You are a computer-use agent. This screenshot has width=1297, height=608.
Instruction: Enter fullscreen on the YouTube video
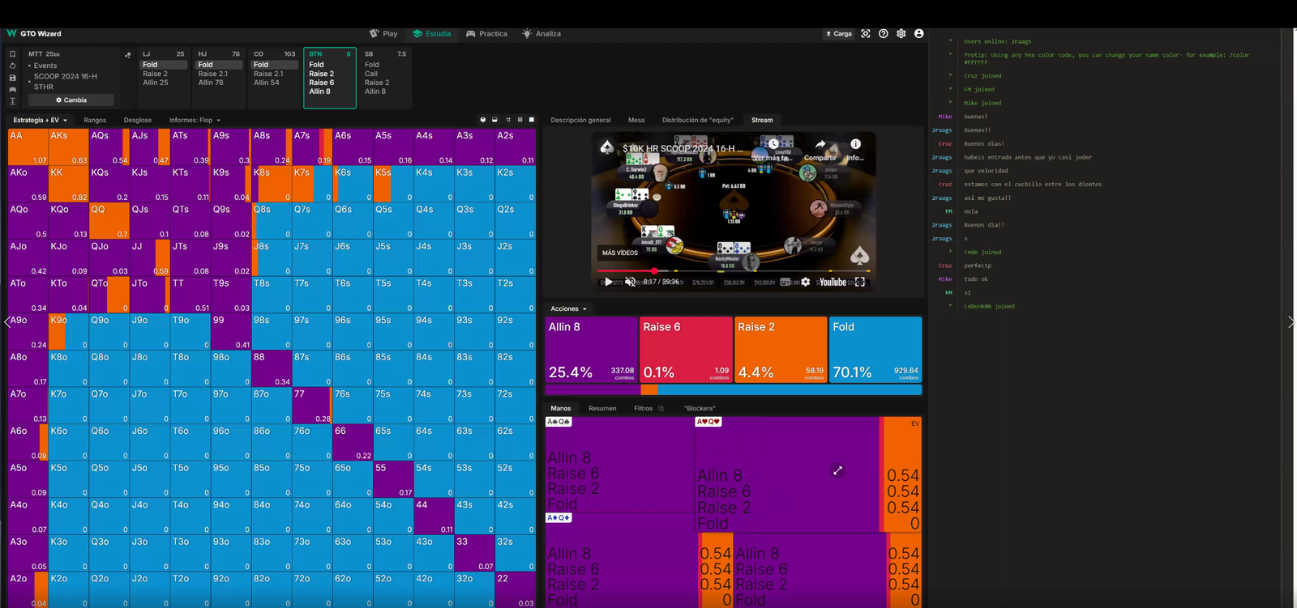click(860, 282)
